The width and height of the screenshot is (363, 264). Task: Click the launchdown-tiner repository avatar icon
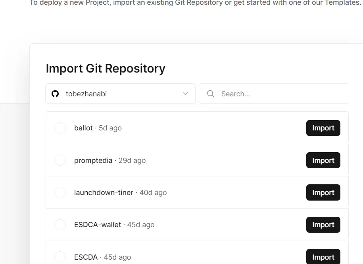60,193
